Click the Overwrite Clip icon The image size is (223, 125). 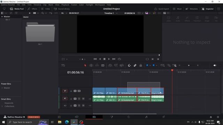click(116, 65)
